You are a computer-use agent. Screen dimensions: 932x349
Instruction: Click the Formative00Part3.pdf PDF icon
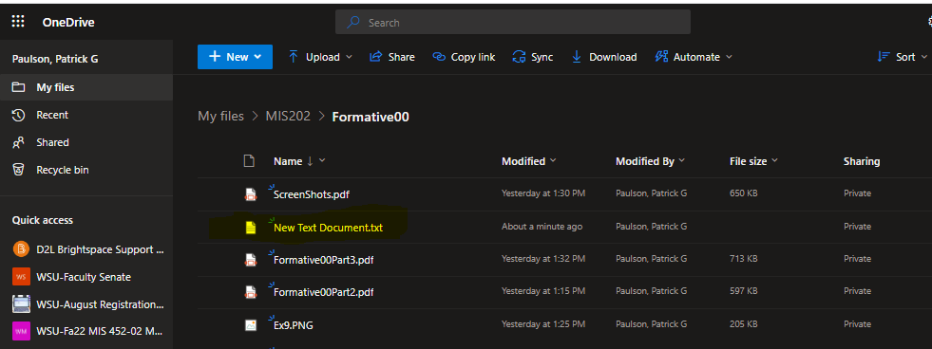pos(251,260)
